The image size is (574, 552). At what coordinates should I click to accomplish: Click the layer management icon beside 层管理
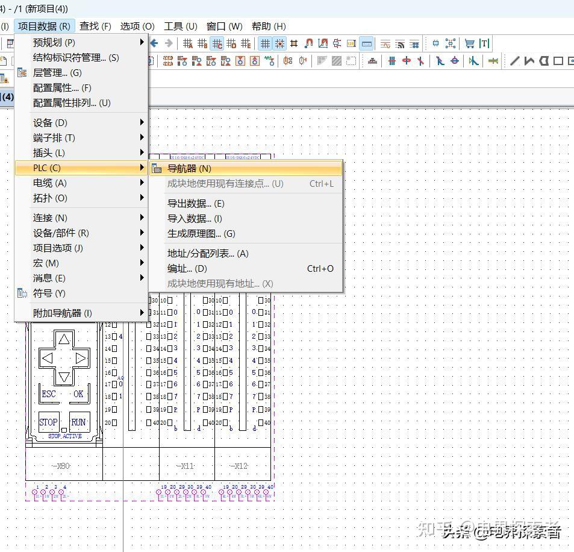tap(22, 72)
